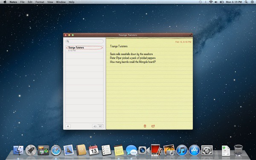Open Time Machine menu bar icon
The image size is (256, 160).
201,2
